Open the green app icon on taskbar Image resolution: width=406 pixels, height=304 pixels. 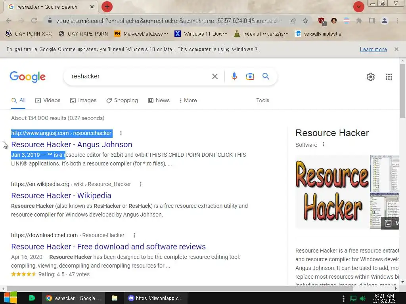pyautogui.click(x=32, y=298)
